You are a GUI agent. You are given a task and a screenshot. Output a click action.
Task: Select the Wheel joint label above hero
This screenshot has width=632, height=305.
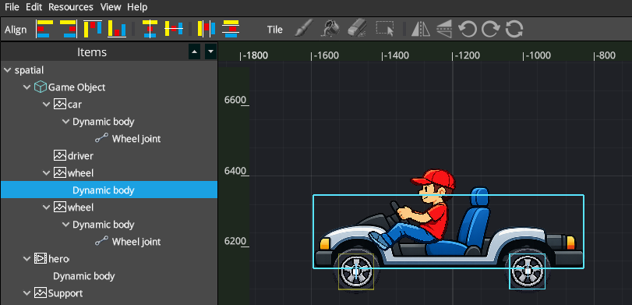[136, 242]
